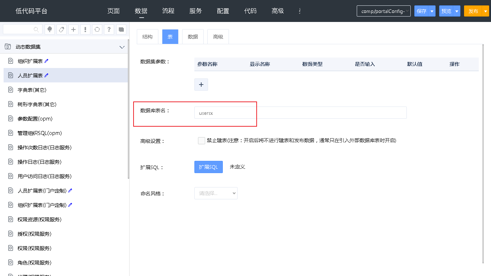Click the 扩展SQL button
This screenshot has width=491, height=276.
click(x=208, y=167)
